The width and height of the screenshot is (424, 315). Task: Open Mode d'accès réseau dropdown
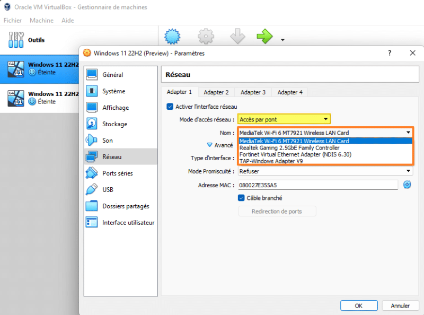point(284,119)
